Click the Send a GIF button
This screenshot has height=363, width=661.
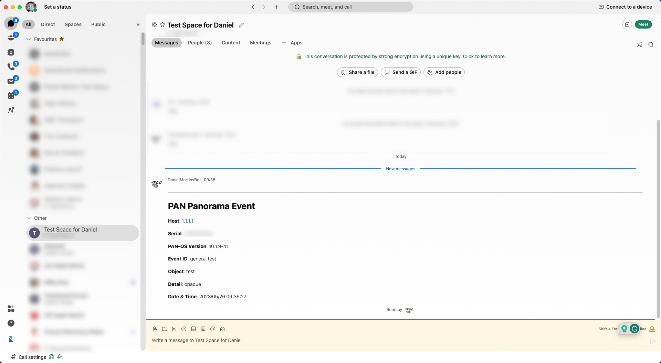[401, 72]
